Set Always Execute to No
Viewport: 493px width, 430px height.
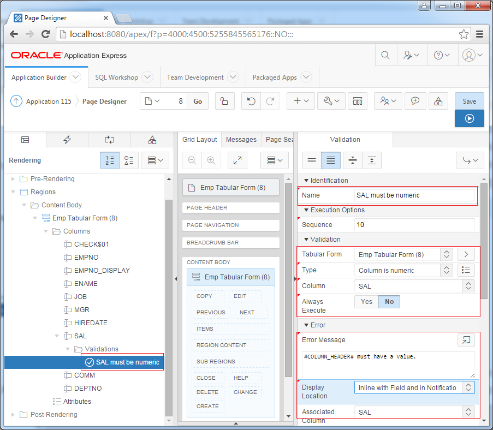click(389, 302)
